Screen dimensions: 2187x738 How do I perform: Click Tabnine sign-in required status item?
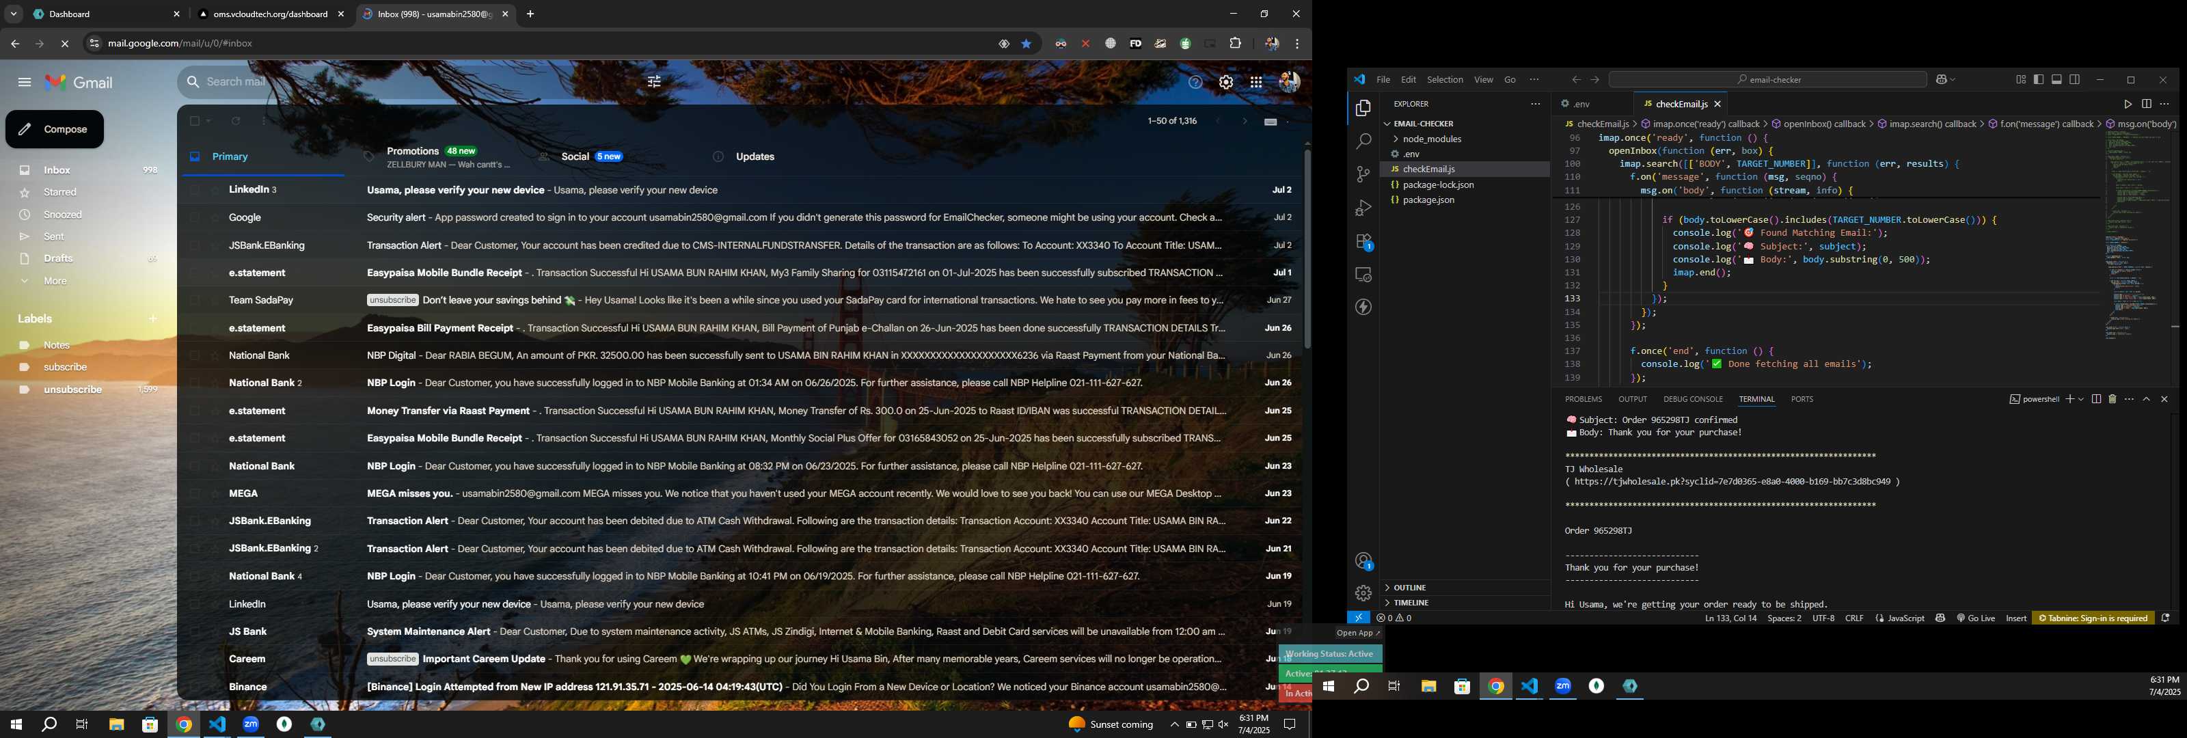(2093, 618)
